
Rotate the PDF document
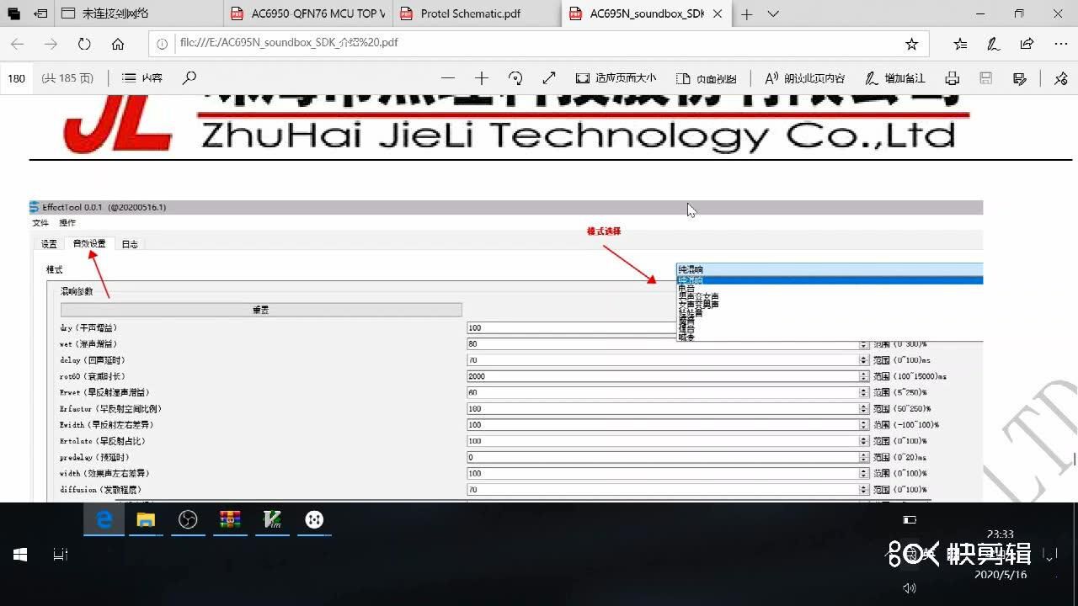[515, 78]
